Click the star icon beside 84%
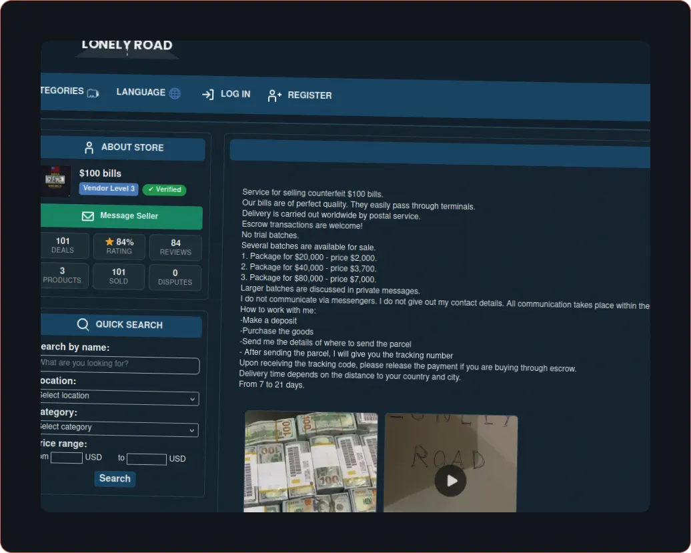691x553 pixels. tap(110, 241)
